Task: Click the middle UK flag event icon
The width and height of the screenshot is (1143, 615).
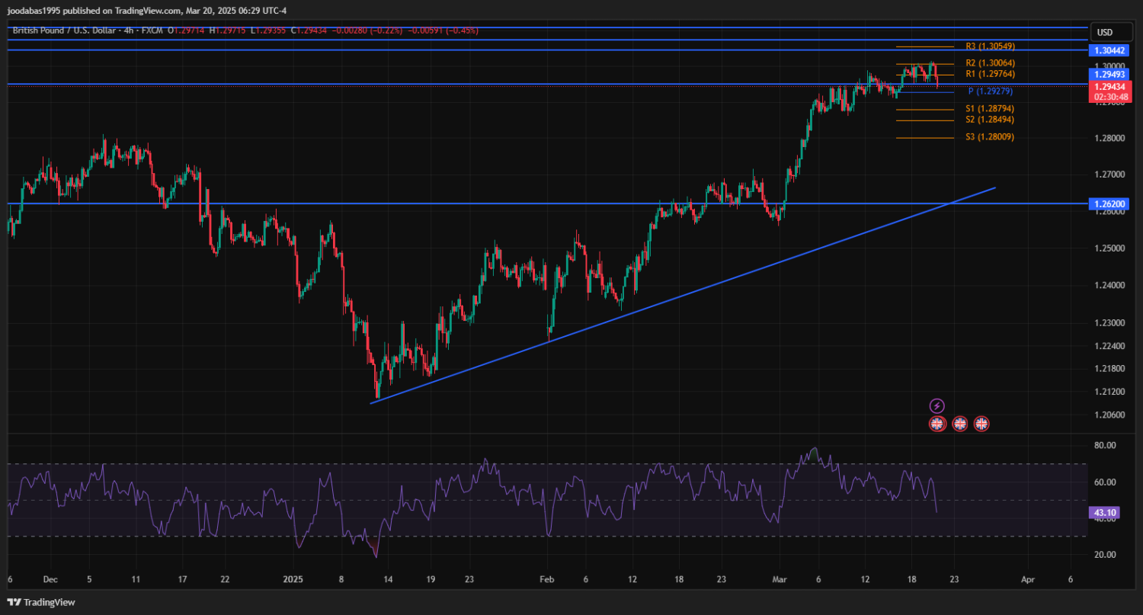Action: [959, 423]
